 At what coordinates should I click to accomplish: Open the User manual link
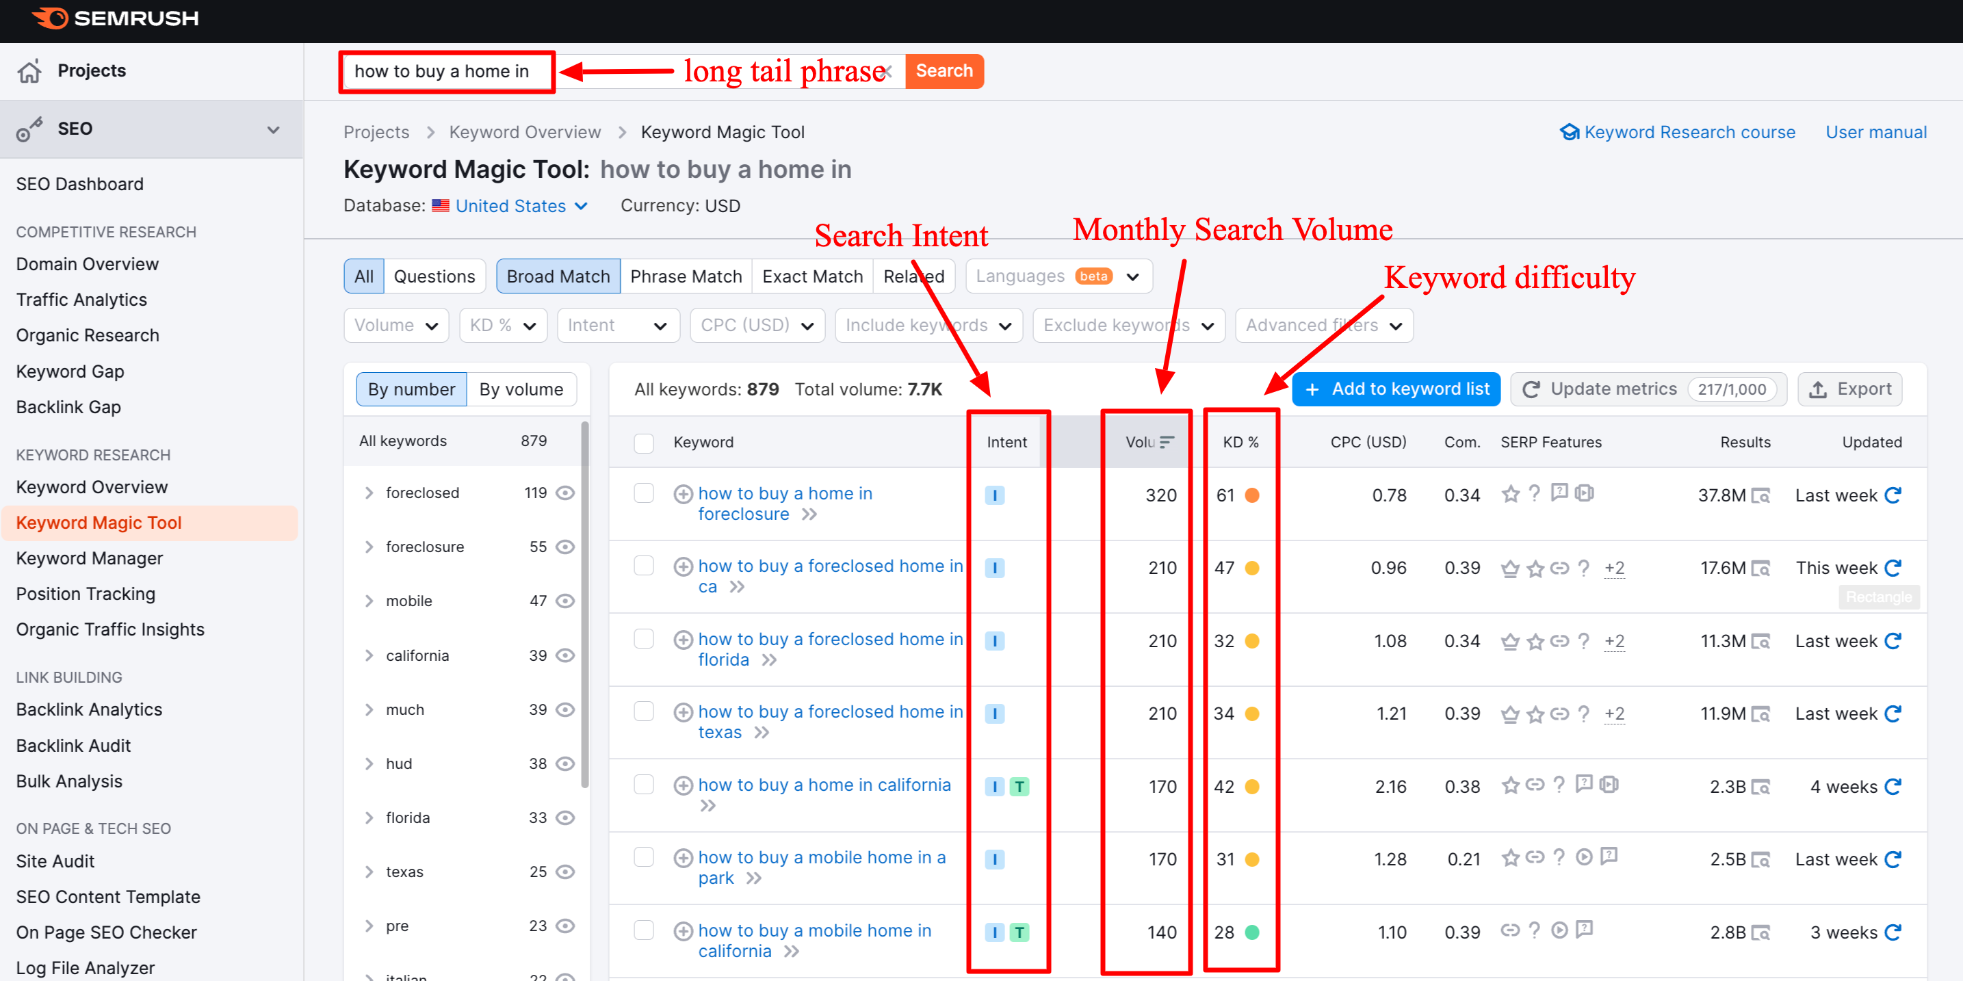pos(1876,133)
